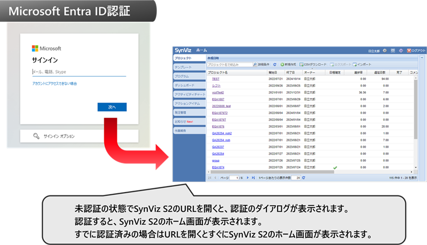Open the TEST project link
Screen dimensions: 427x245
(216, 78)
